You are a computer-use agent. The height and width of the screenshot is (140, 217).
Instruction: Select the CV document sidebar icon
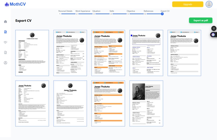click(5, 32)
